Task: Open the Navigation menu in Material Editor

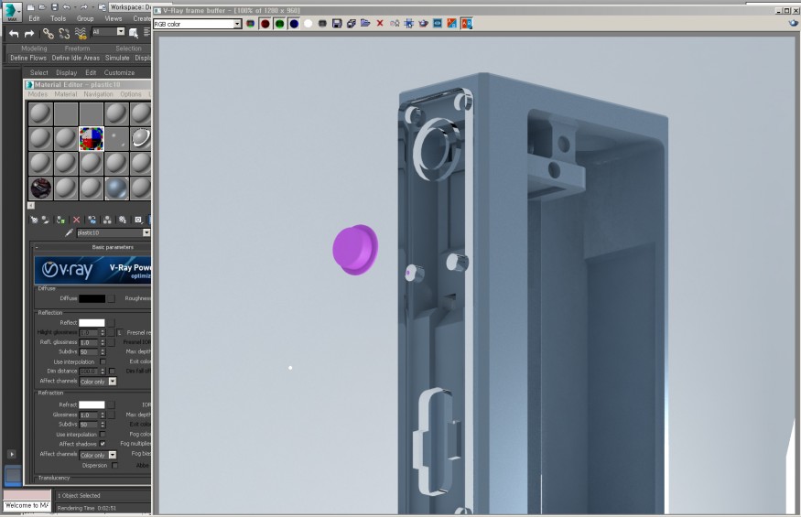Action: point(98,94)
